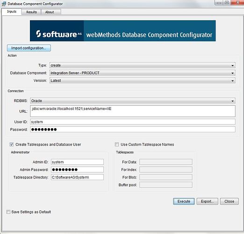244x234 pixels.
Task: Click the Tablespace Directory field
Action: click(x=77, y=177)
